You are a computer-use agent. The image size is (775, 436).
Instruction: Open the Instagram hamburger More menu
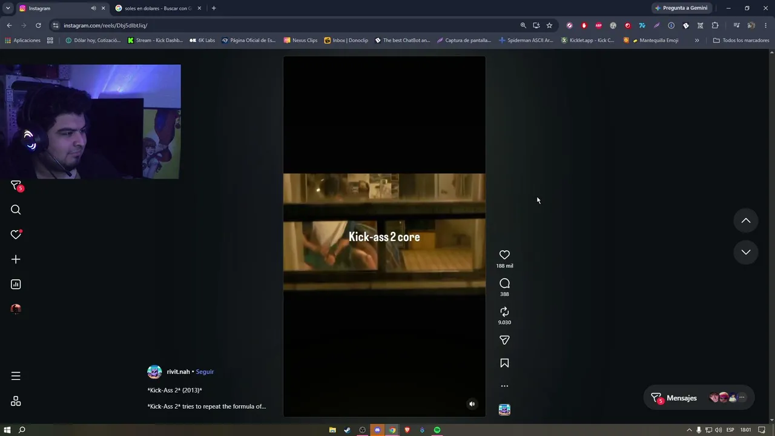[16, 376]
